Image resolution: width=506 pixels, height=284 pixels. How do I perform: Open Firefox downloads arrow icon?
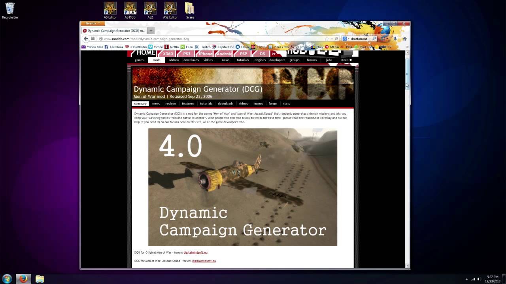395,39
